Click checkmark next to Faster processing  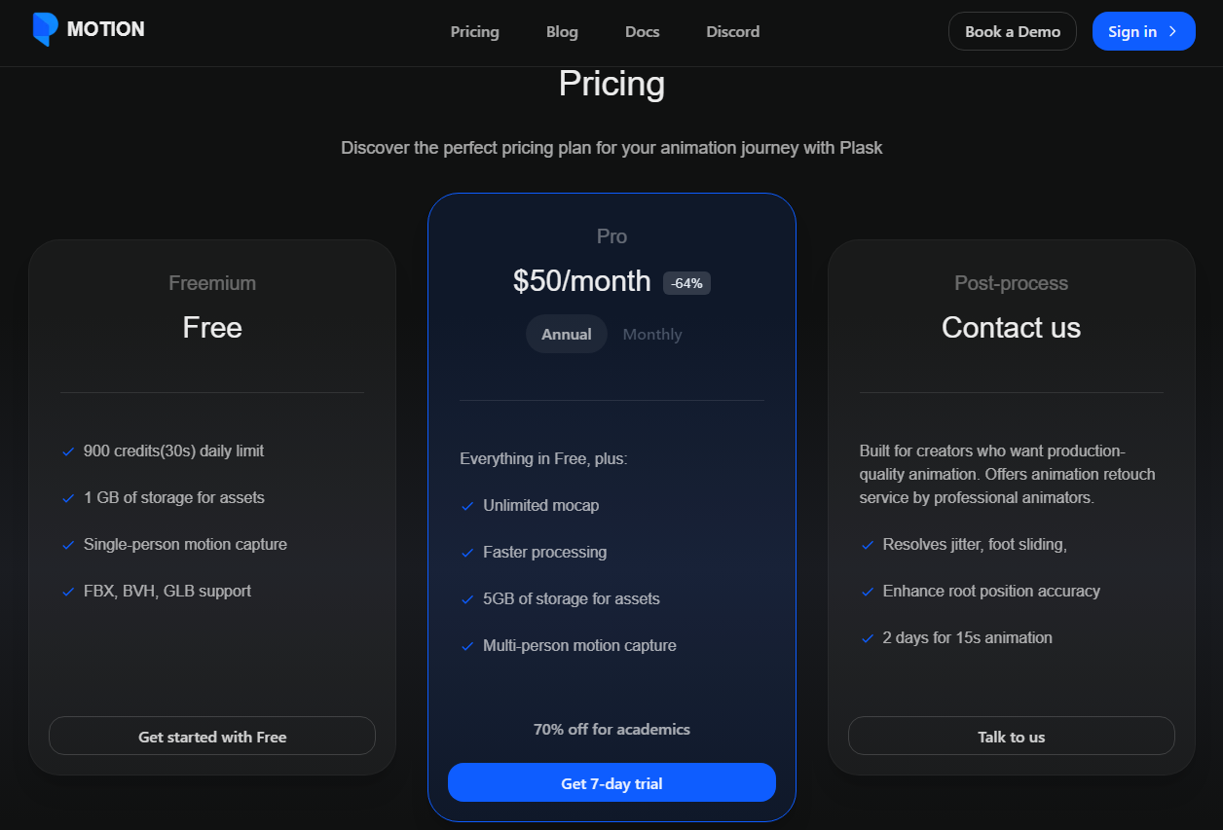pos(467,553)
